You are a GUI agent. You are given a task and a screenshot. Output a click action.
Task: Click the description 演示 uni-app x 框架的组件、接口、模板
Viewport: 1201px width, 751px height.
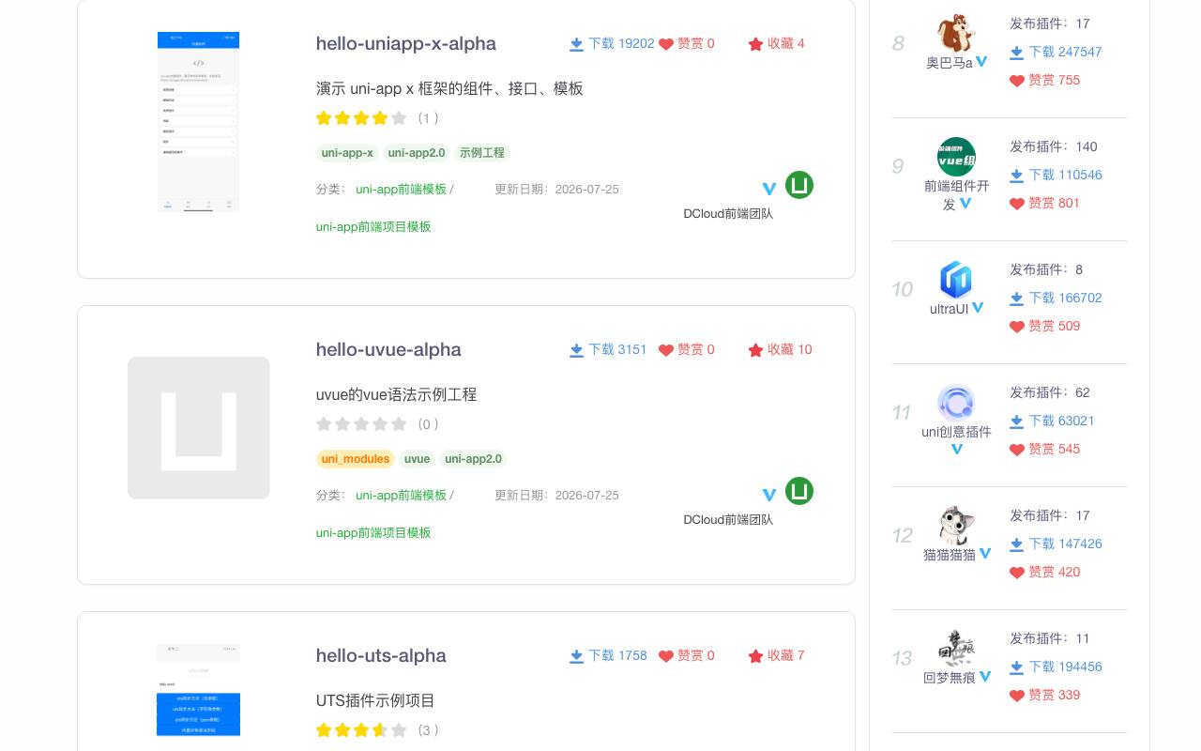(x=449, y=88)
